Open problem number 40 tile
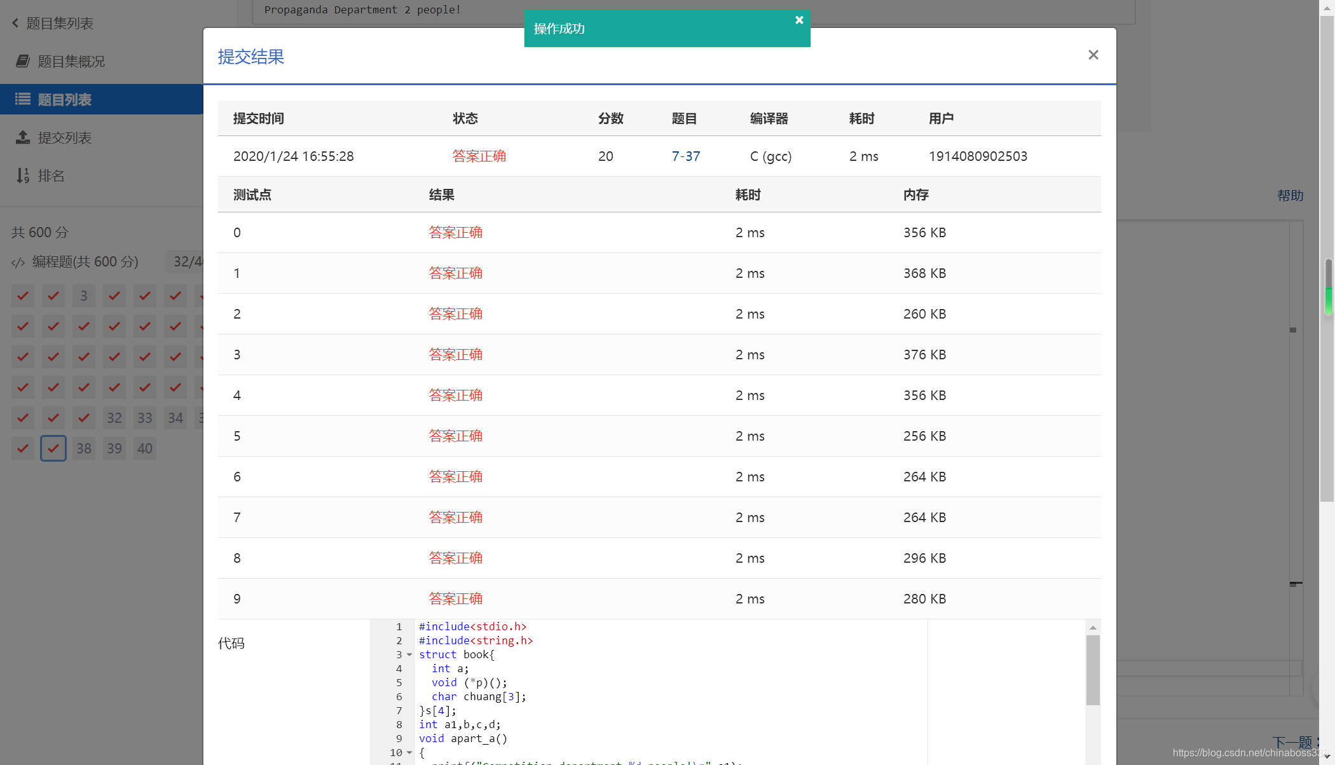The width and height of the screenshot is (1335, 765). click(x=145, y=449)
